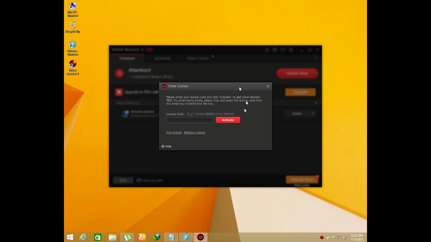Open Windows Store from taskbar
Viewport: 431px width, 242px height.
tap(98, 237)
